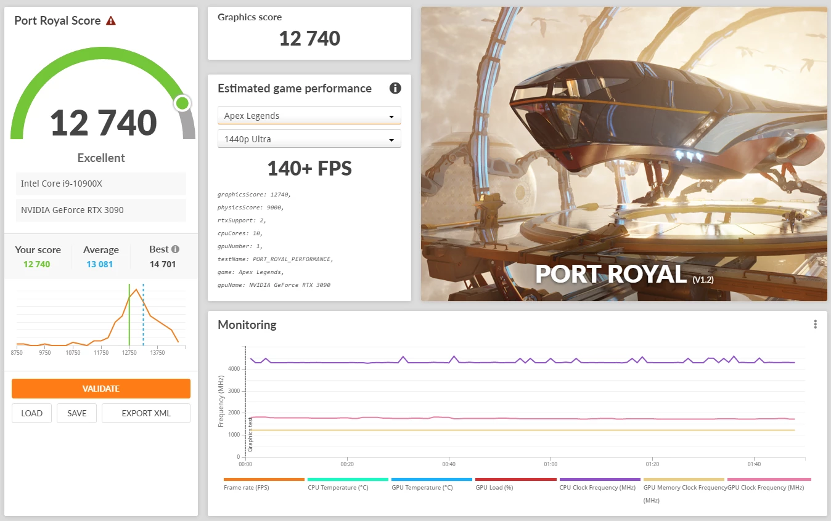Click the Port Royal Score title
The width and height of the screenshot is (831, 521).
point(57,20)
